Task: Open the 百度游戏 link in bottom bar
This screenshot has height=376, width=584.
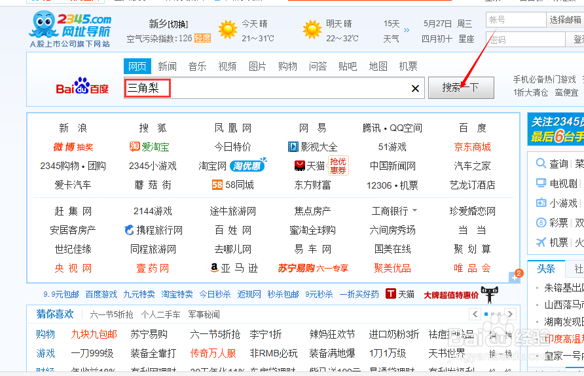Action: pyautogui.click(x=101, y=294)
